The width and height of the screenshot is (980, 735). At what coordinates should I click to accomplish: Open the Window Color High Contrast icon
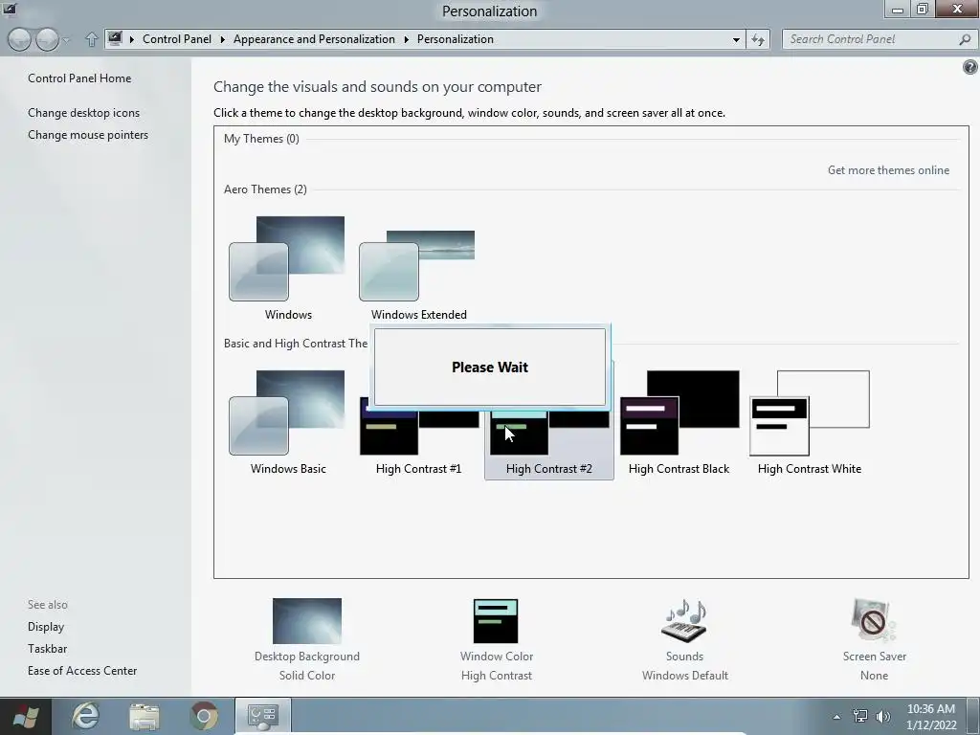click(x=496, y=620)
